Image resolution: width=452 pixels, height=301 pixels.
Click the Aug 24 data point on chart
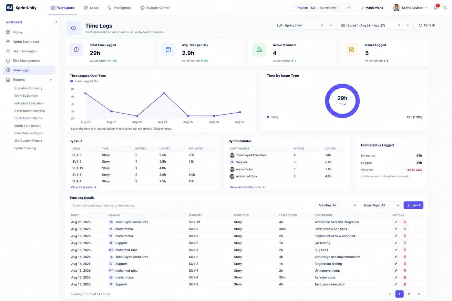pos(164,94)
